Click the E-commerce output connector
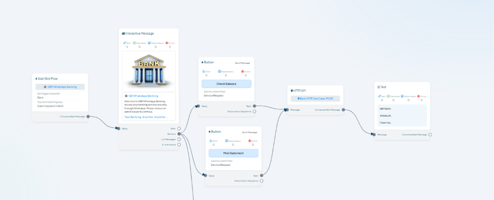 (179, 145)
